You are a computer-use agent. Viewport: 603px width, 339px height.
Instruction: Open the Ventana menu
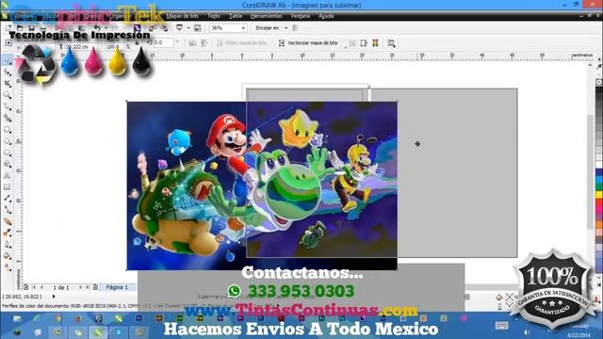(x=300, y=16)
